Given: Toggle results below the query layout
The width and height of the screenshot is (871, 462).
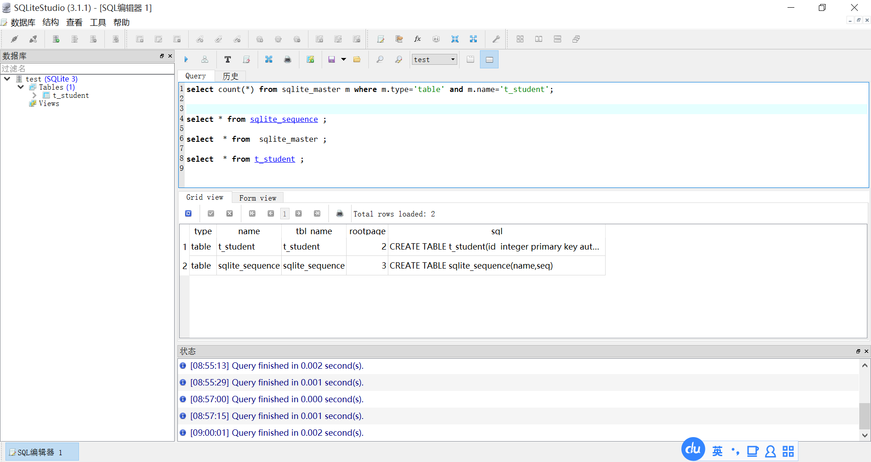Looking at the screenshot, I should tap(489, 59).
